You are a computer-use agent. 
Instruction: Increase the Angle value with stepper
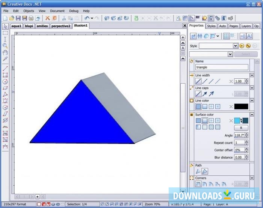(246, 134)
